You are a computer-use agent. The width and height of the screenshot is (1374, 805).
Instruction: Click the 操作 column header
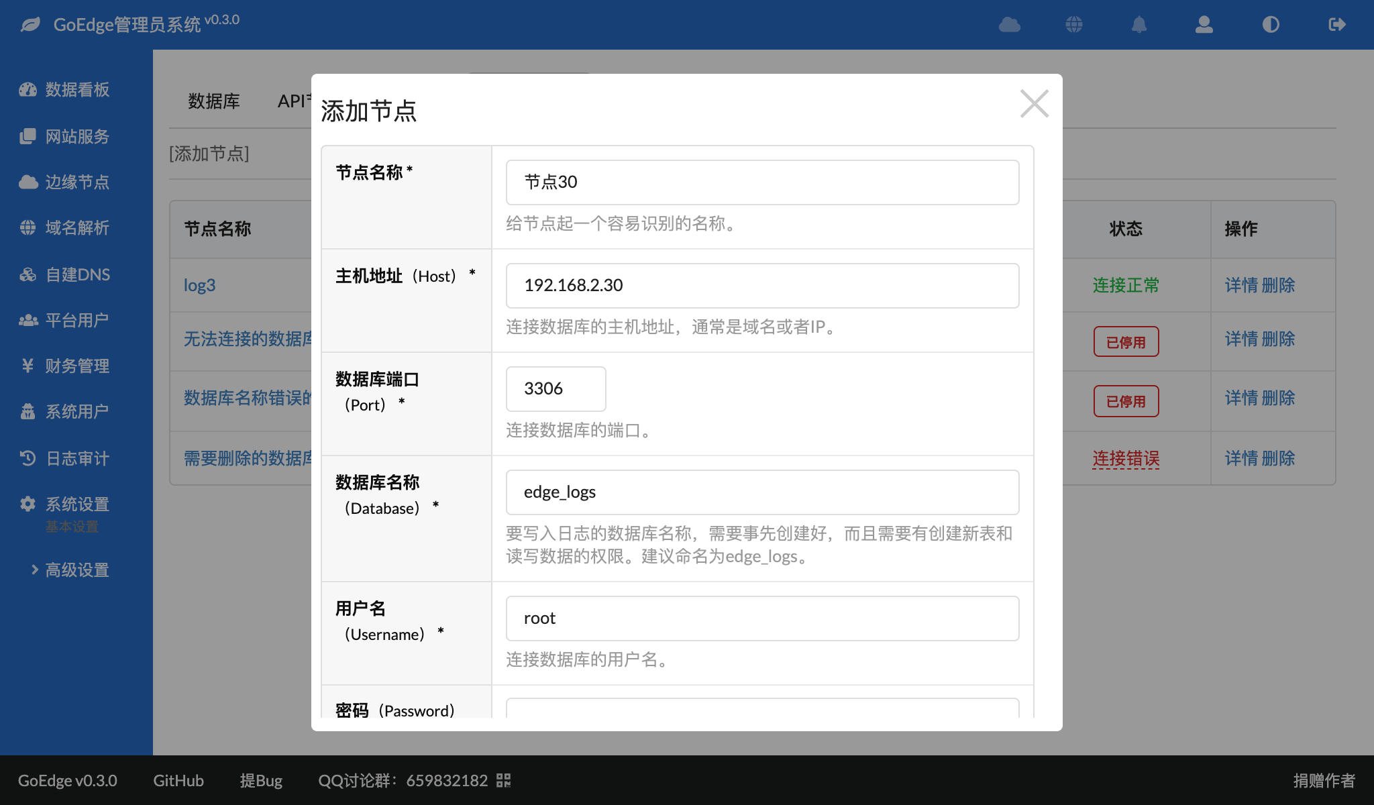pyautogui.click(x=1241, y=229)
